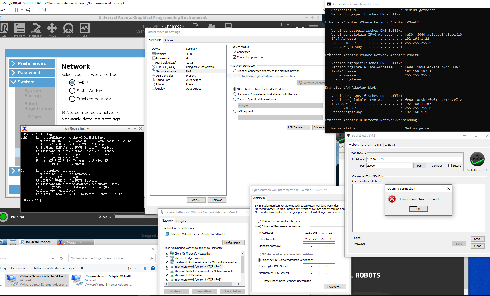Viewport: 490px width, 296px height.
Task: Toggle VMware Unity mode icon
Action: tap(44, 10)
